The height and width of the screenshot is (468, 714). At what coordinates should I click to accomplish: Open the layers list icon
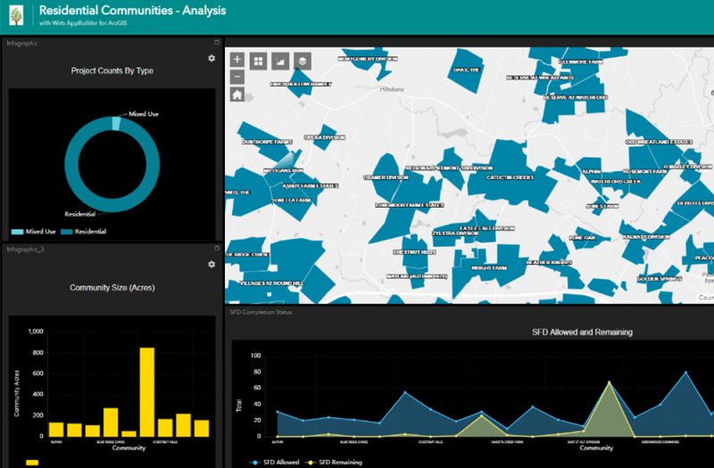pos(303,61)
